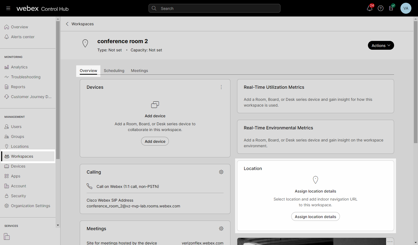Click the Add device stacked screens icon
The width and height of the screenshot is (418, 245).
point(155,105)
